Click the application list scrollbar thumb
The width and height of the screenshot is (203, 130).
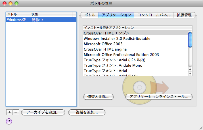(x=190, y=40)
